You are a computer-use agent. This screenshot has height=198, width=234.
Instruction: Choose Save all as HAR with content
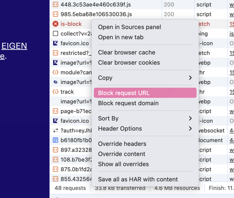138,179
